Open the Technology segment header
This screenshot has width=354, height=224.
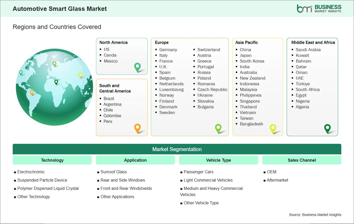click(x=52, y=160)
